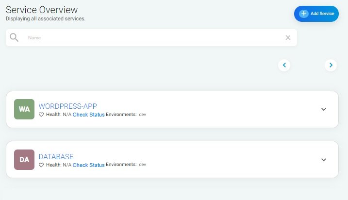
Task: Click the heart health icon for WORDPRESS-APP
Action: [x=41, y=115]
